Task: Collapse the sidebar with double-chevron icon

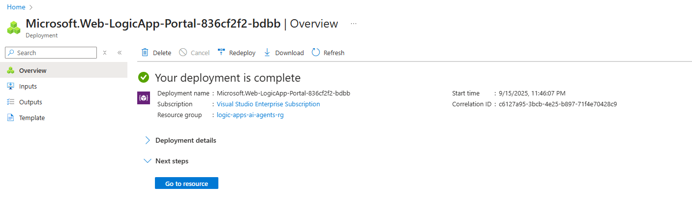Action: click(120, 53)
